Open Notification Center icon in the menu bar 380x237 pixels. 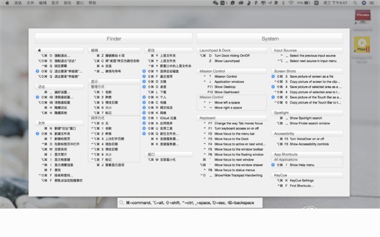(x=372, y=3)
